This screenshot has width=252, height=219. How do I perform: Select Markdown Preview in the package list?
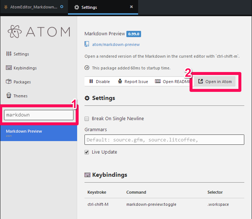39,133
